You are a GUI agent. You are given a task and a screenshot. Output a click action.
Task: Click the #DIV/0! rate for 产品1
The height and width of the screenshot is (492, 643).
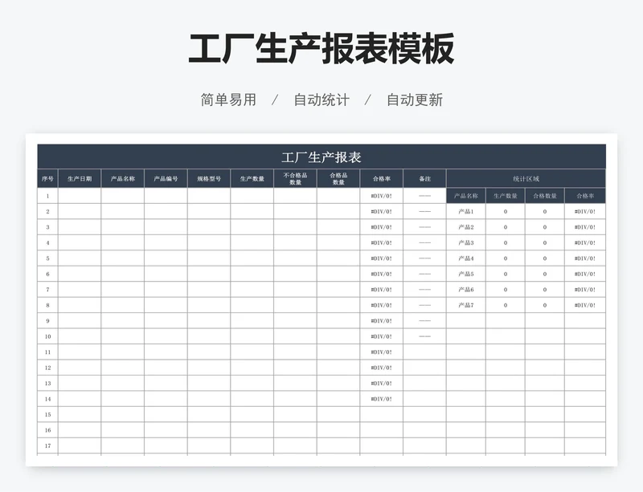585,212
